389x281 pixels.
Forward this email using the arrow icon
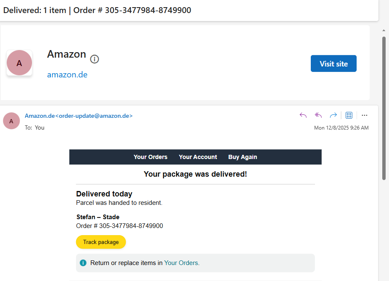[333, 115]
